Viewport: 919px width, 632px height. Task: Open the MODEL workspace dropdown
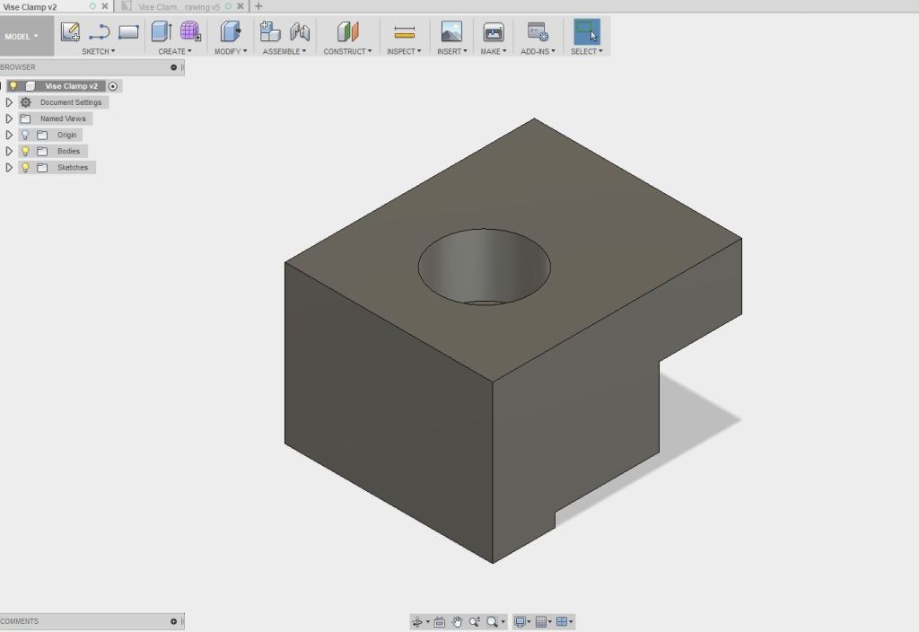click(22, 37)
